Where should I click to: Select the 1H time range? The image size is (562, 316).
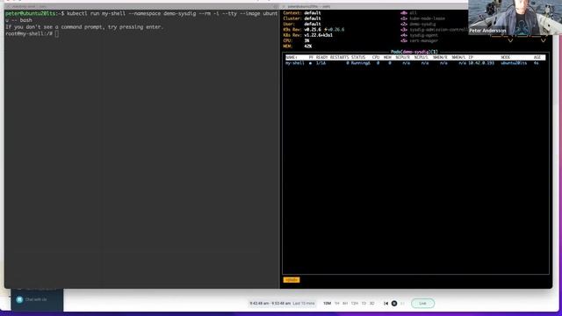(x=337, y=304)
